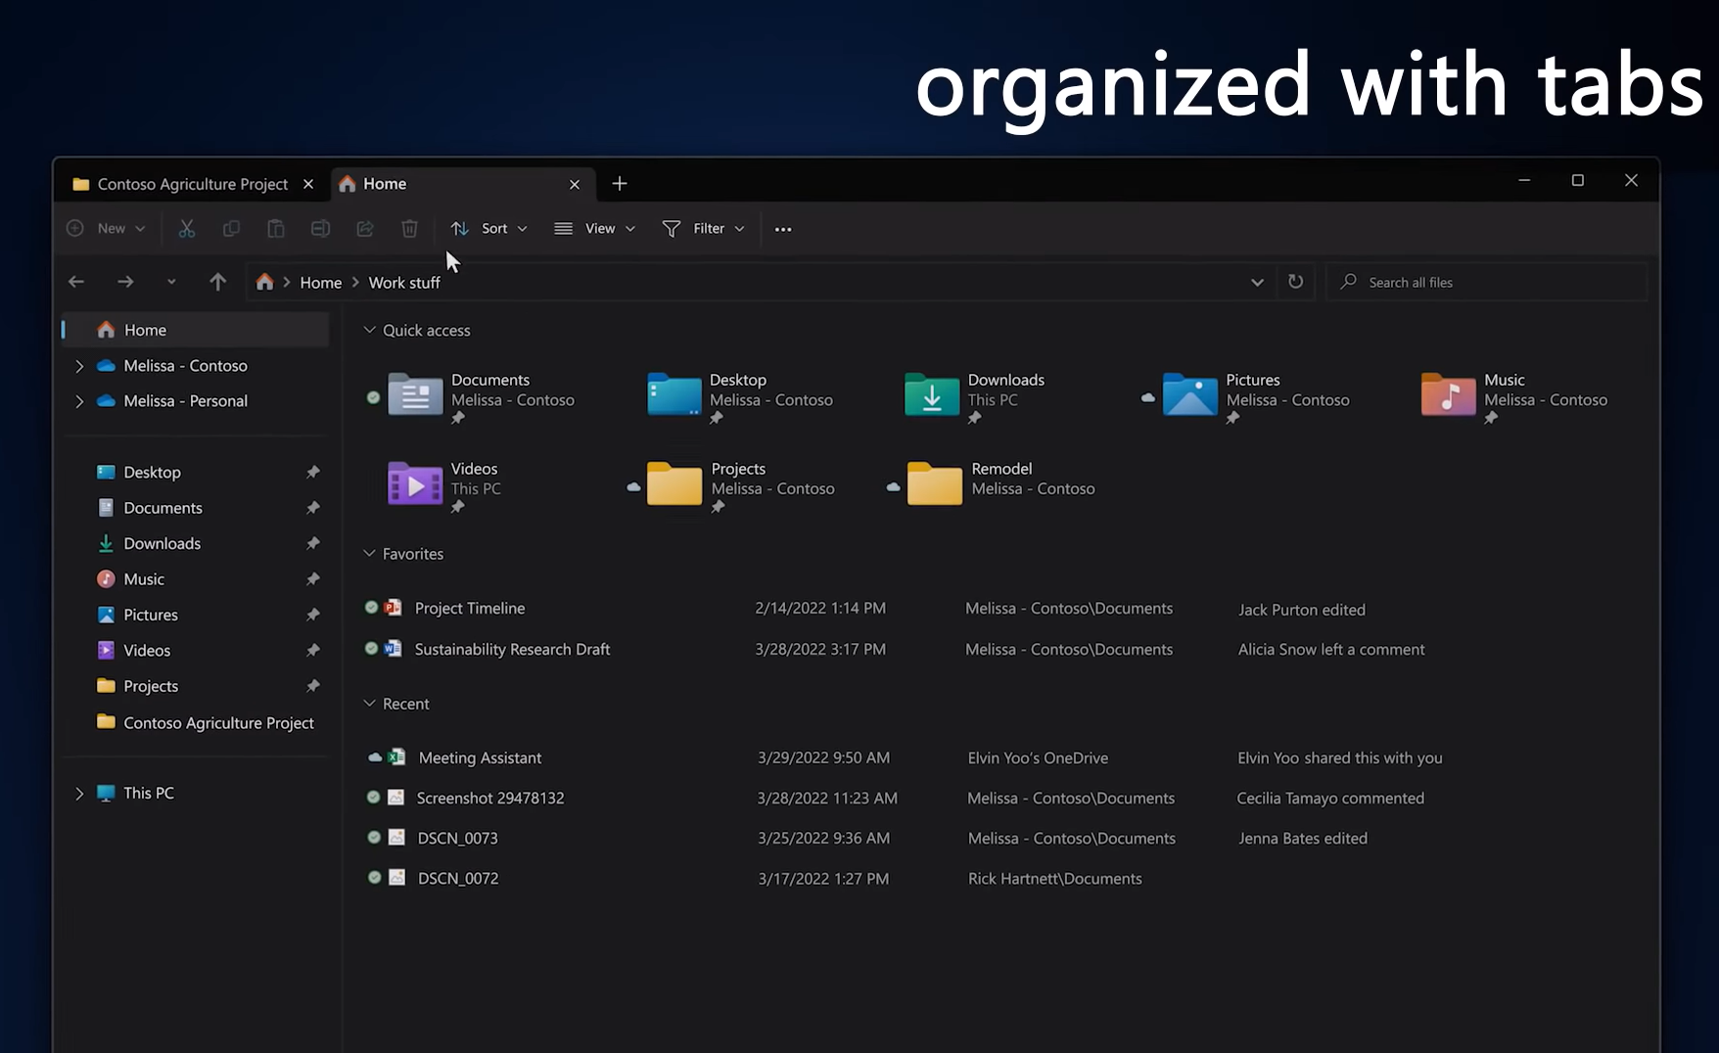1719x1053 pixels.
Task: Collapse the Recent section
Action: tap(369, 704)
